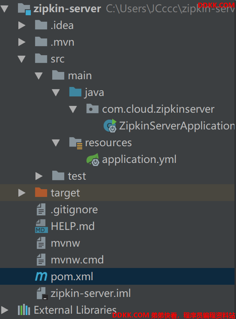
Task: Open HELP.md file name
Action: coord(73,226)
